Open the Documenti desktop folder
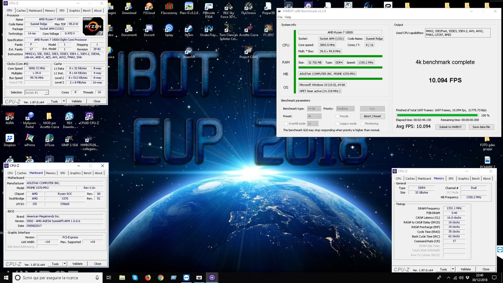503x283 pixels. pyautogui.click(x=129, y=30)
